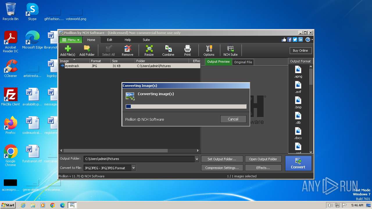
Task: Open the green Menu dropdown
Action: point(70,40)
